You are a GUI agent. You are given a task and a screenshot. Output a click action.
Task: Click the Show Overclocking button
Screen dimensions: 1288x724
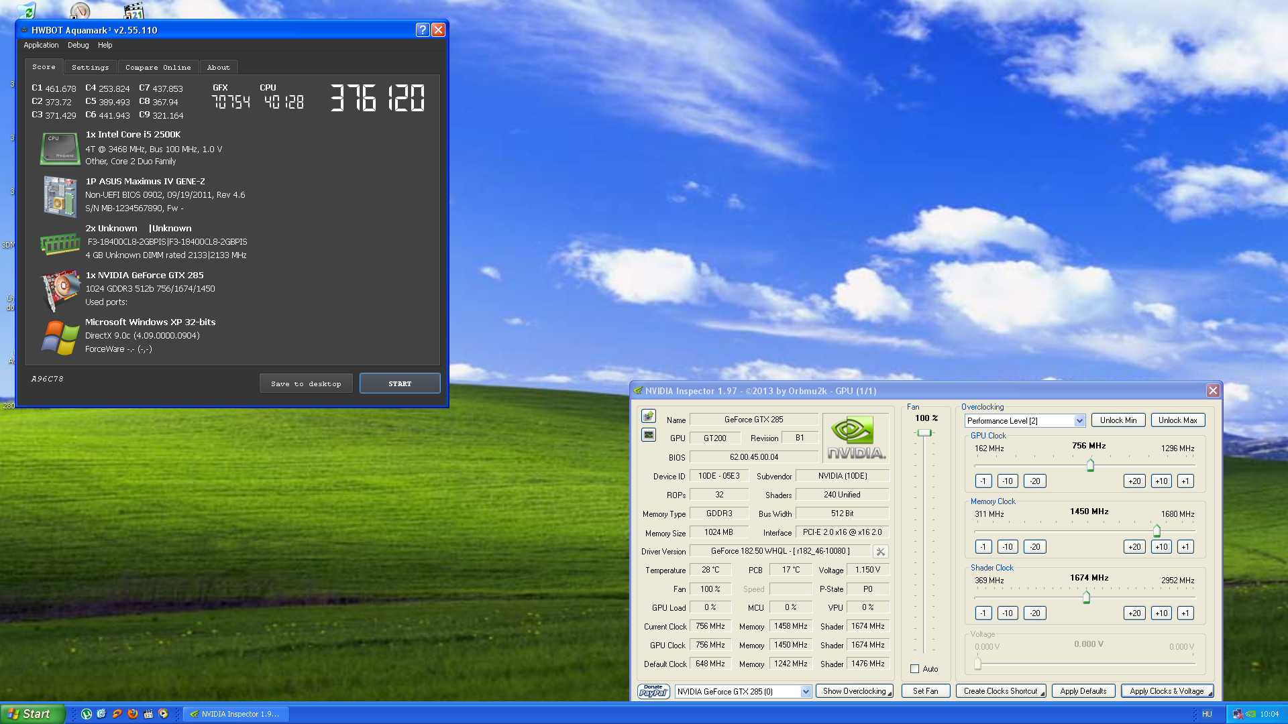[855, 691]
